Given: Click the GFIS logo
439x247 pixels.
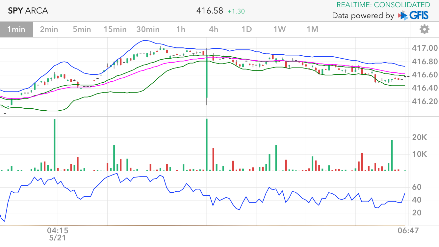Looking at the screenshot, I should coord(414,15).
